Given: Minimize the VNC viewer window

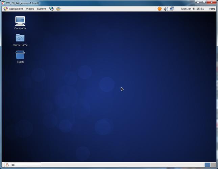Looking at the screenshot, I should coord(198,3).
